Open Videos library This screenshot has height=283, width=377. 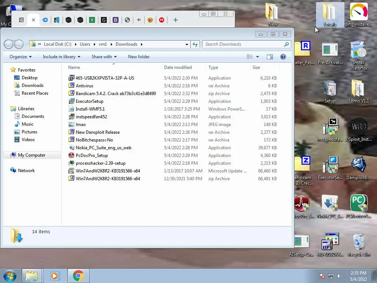click(x=28, y=140)
